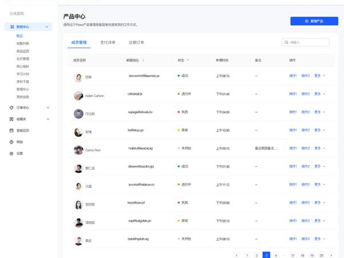This screenshot has width=344, height=258.
Task: Click the 备注原因备注... note cell
Action: point(266,148)
